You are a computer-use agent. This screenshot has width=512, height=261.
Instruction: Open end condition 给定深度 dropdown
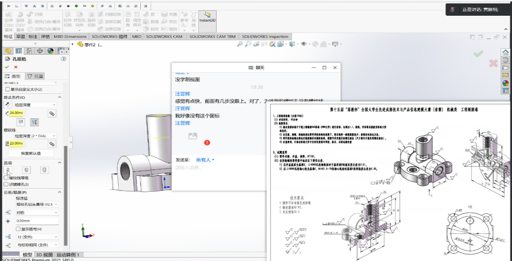35,105
